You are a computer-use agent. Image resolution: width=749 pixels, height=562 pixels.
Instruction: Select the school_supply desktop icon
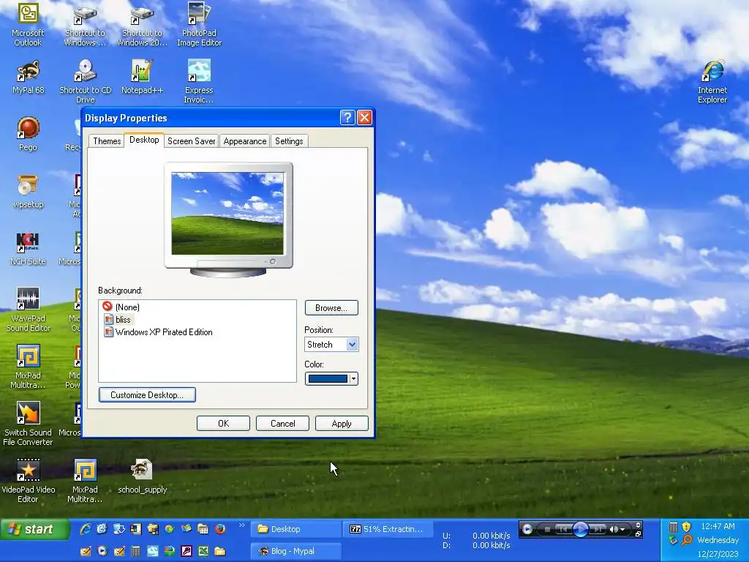pyautogui.click(x=142, y=477)
